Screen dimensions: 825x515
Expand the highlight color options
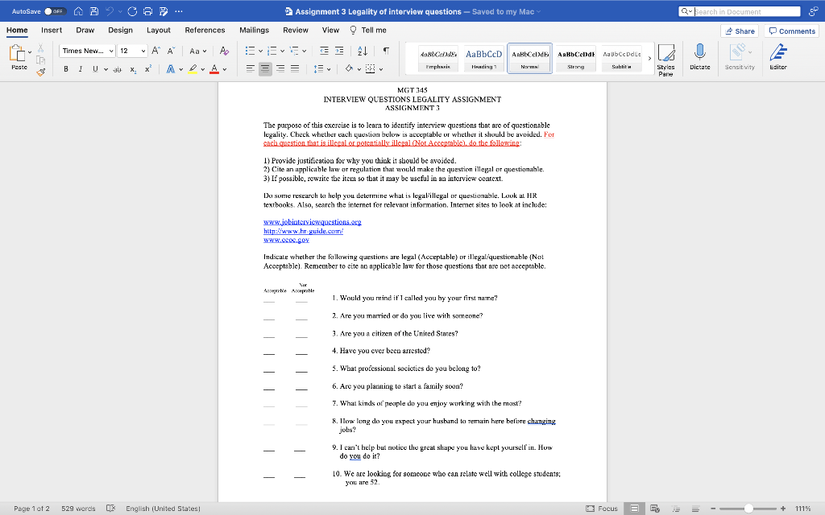click(x=202, y=68)
